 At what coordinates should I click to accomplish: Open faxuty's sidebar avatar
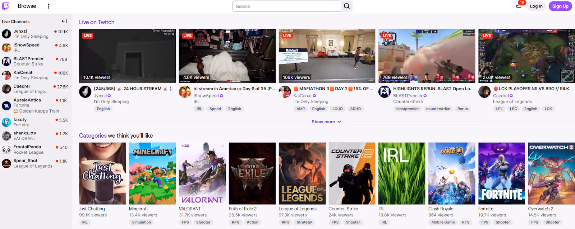pos(6,122)
